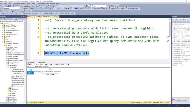Screen dimensions: 190x107
Task: Click the Test mode button
Action: point(26,11)
